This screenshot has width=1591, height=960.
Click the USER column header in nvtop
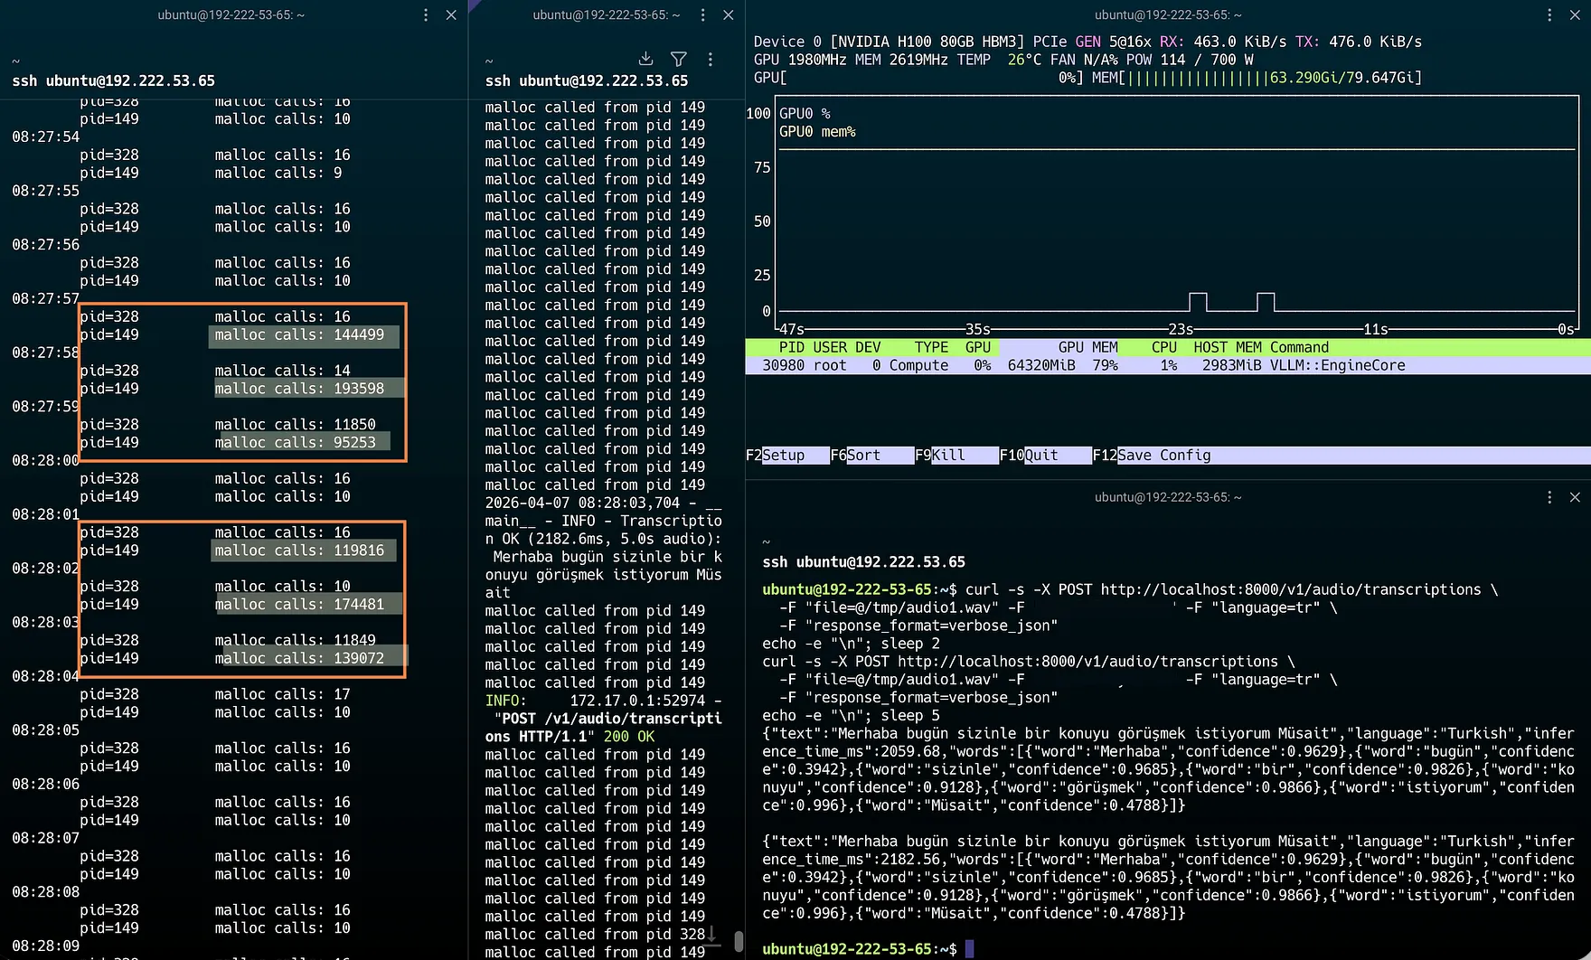click(x=830, y=348)
